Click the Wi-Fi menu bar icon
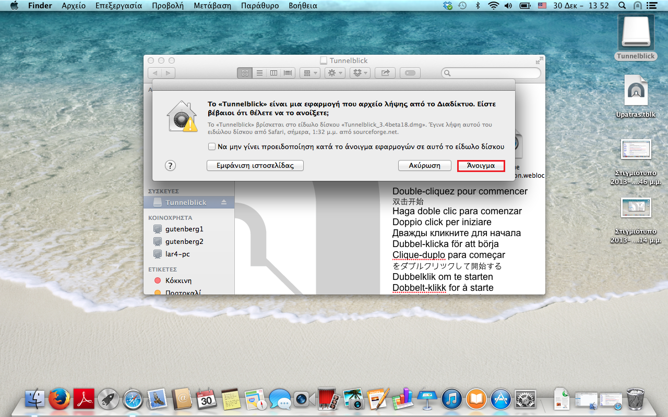 tap(493, 6)
